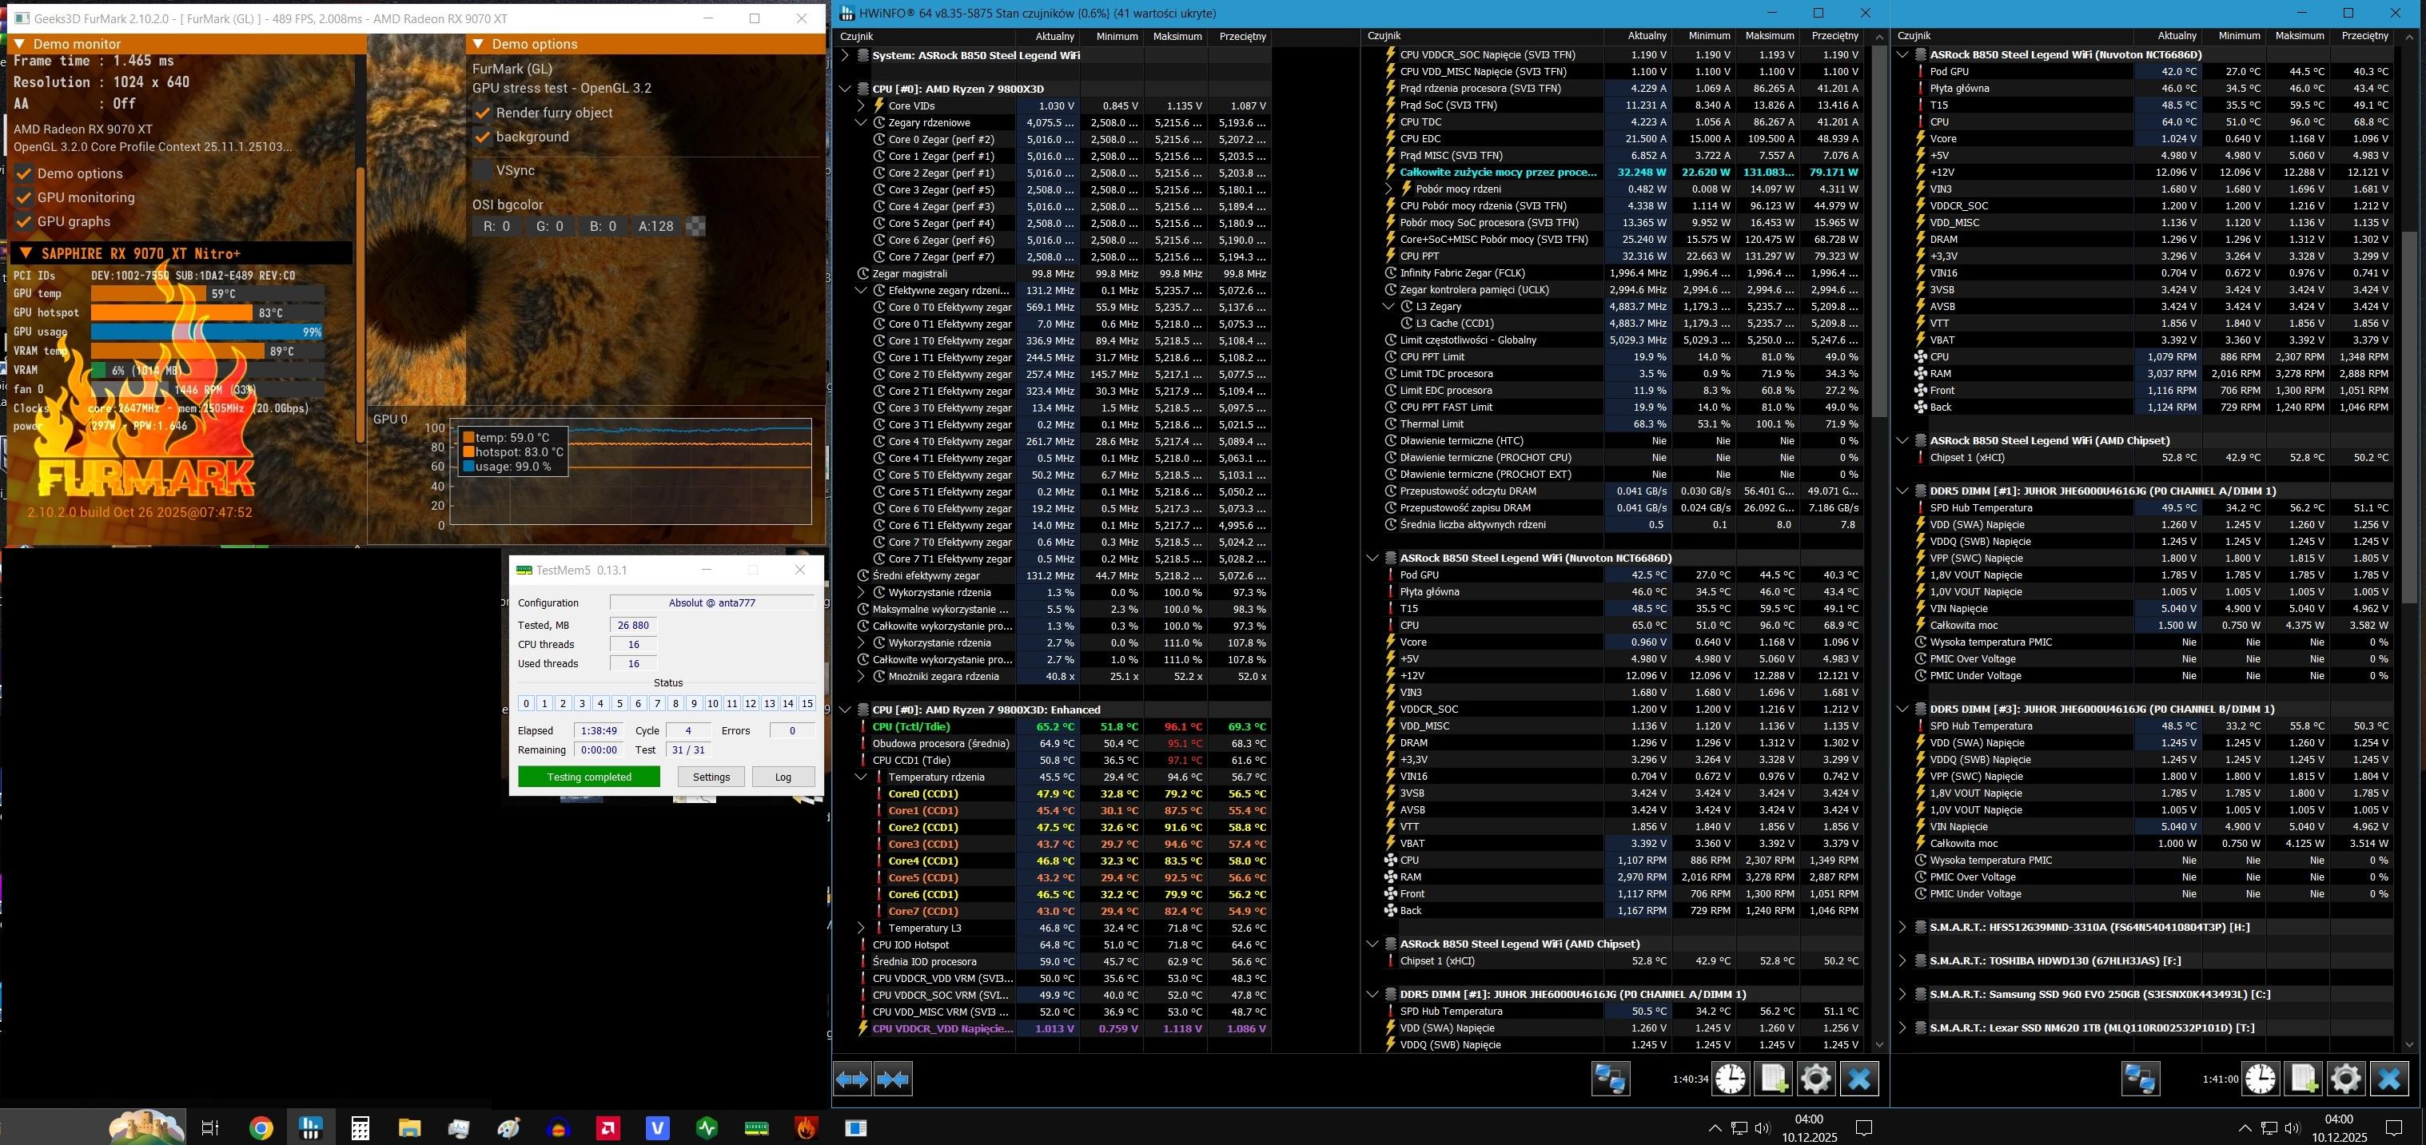Click the collapse sensor columns arrows icon
2426x1145 pixels.
893,1079
